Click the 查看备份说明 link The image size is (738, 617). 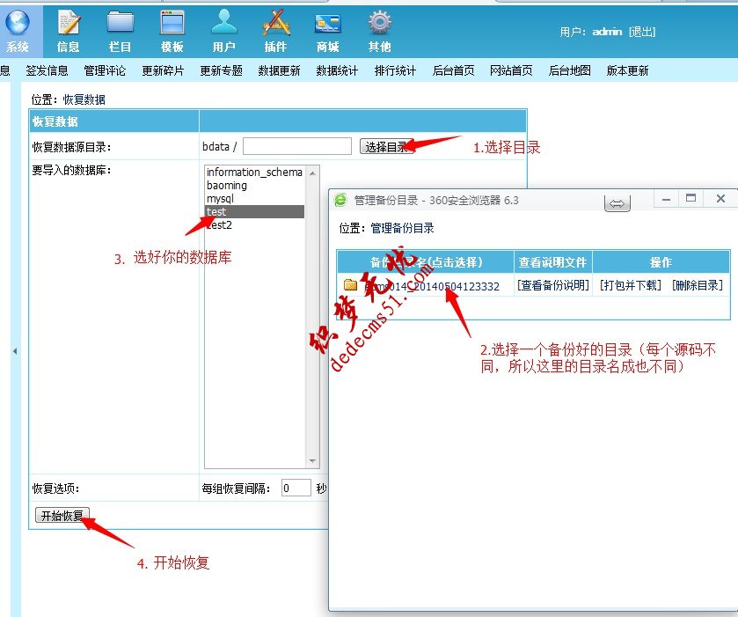549,286
